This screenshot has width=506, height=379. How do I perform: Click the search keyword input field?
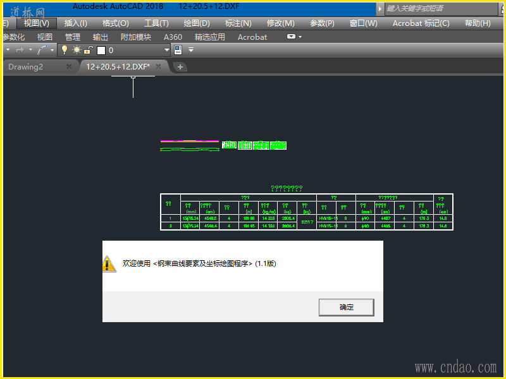point(441,9)
